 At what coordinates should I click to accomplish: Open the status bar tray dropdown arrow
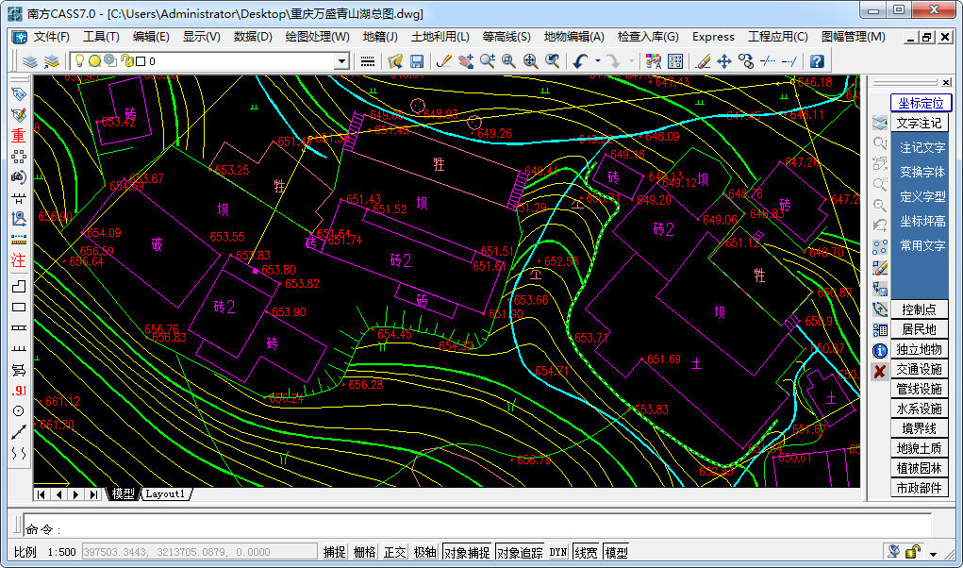(933, 553)
